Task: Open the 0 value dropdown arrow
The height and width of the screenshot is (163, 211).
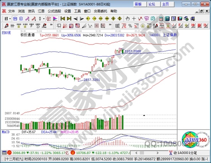Action: (44, 19)
